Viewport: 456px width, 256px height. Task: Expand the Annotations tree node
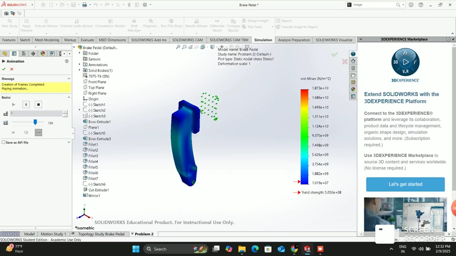tap(80, 64)
